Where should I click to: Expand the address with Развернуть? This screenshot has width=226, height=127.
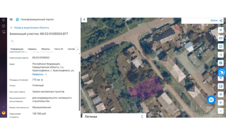coord(38,74)
